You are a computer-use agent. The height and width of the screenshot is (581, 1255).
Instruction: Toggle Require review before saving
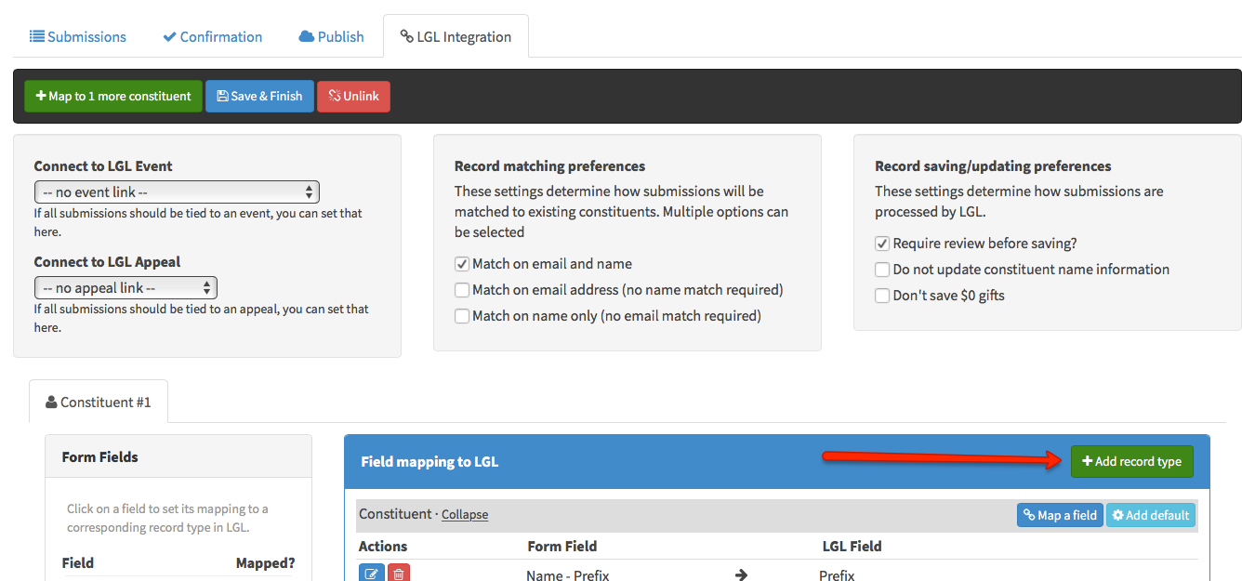tap(882, 244)
